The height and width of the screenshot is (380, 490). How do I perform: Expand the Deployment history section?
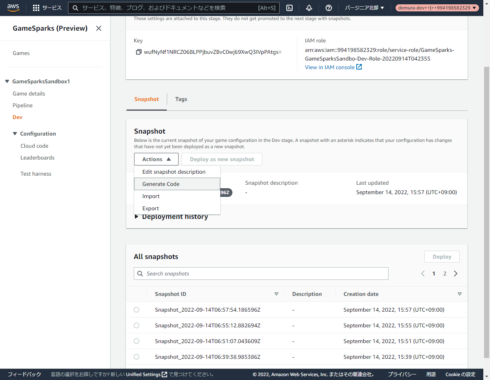pyautogui.click(x=136, y=216)
